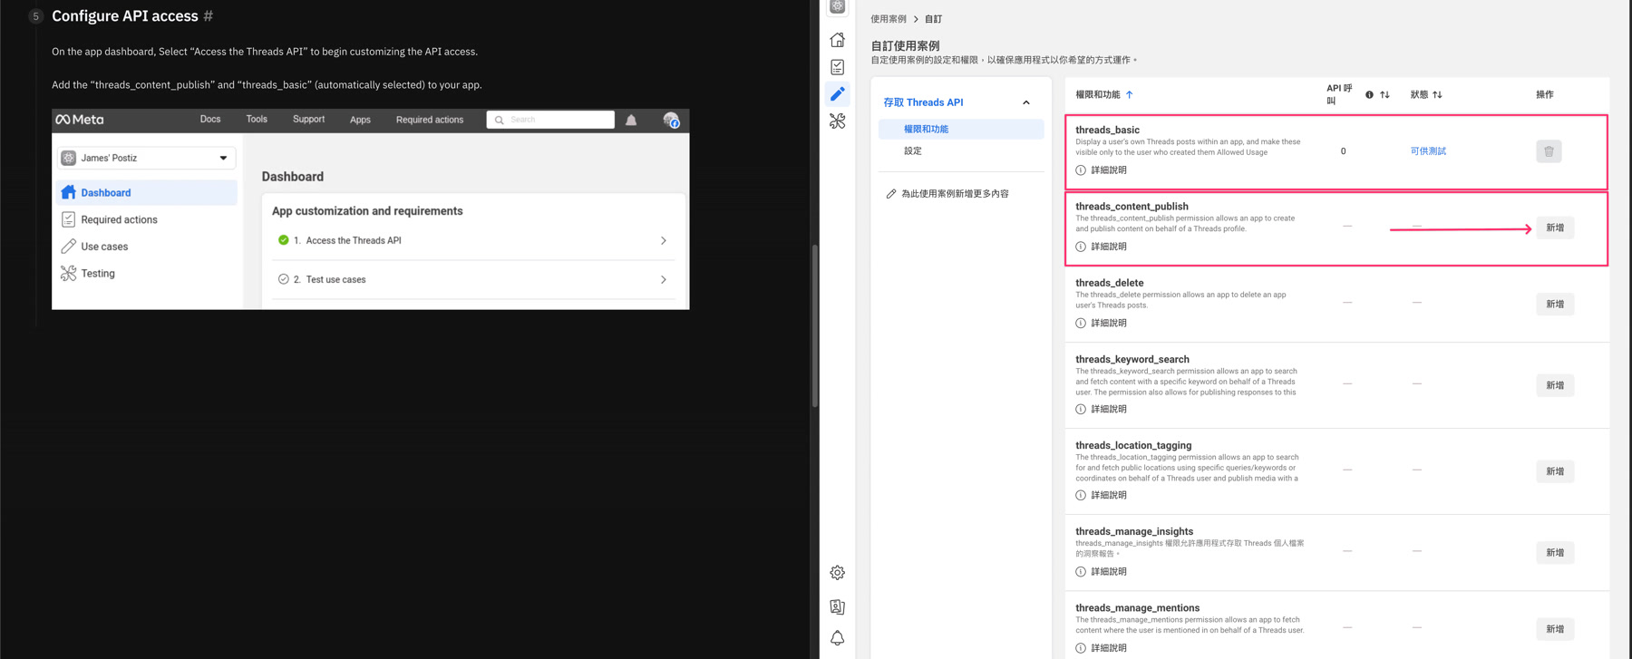The height and width of the screenshot is (659, 1632).
Task: Click the docs page vertical scrollbar
Action: (814, 326)
